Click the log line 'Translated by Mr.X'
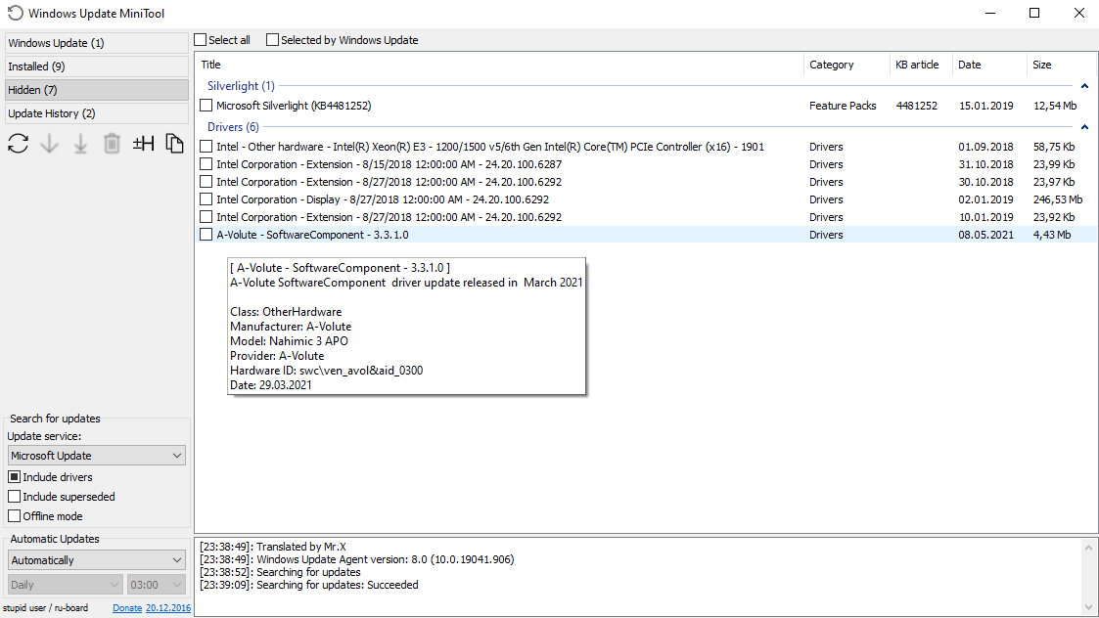 [273, 547]
